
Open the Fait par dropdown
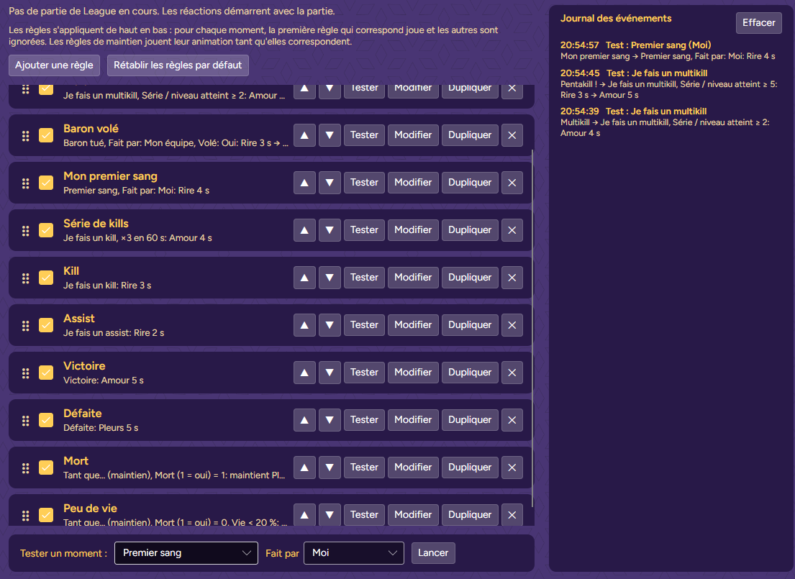pos(354,553)
